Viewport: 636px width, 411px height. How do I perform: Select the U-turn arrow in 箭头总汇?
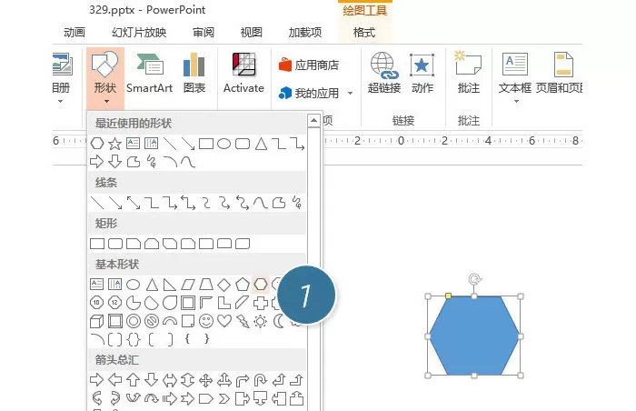click(x=260, y=380)
